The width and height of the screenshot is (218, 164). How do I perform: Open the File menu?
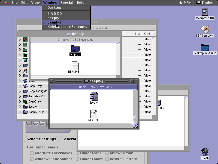click(15, 3)
